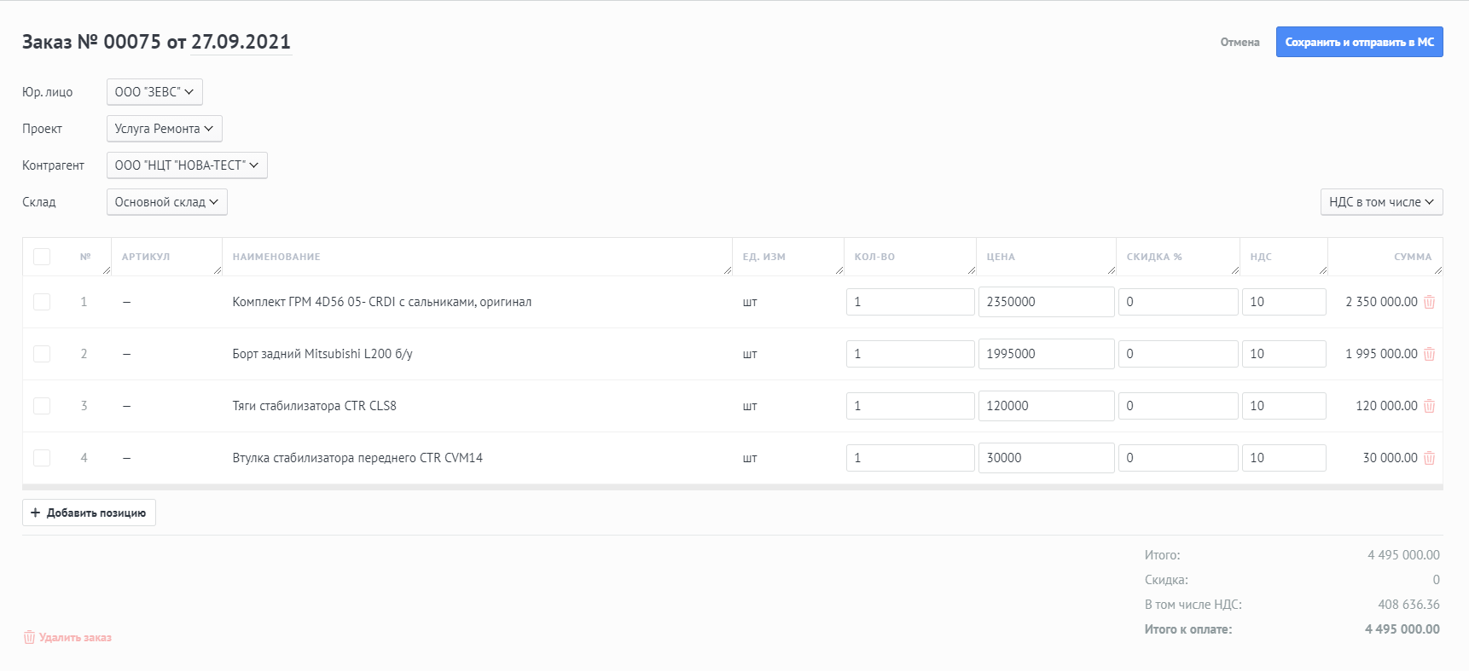Click Добавить позицию button
Screen dimensions: 1469x672
click(x=89, y=513)
